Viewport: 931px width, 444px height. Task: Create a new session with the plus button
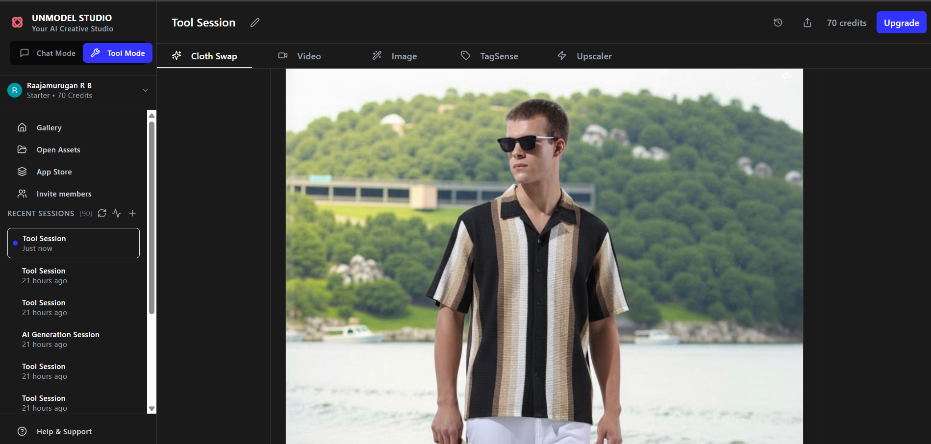(132, 213)
